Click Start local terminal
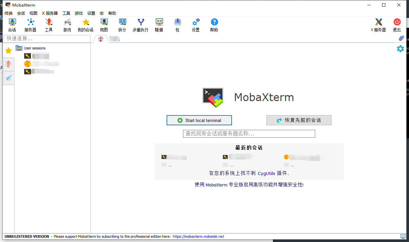Screen dimensions: 409x242 [x=199, y=120]
